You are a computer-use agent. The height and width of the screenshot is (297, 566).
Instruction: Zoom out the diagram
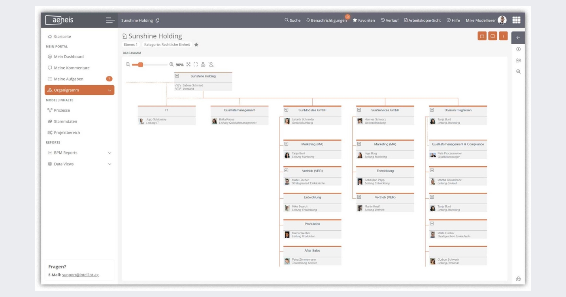pyautogui.click(x=128, y=64)
